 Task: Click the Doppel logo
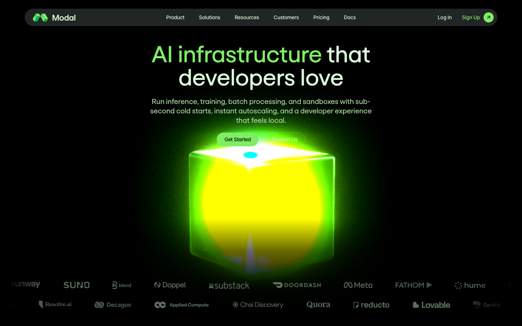point(170,285)
